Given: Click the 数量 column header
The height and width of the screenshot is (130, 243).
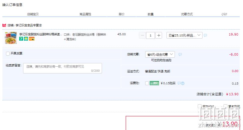Looking at the screenshot, I should 151,14.
